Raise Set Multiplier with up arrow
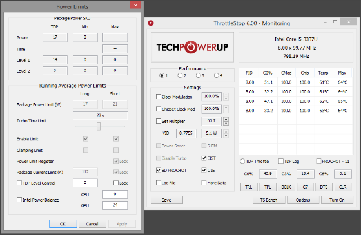361x235 pixels. (x=226, y=119)
